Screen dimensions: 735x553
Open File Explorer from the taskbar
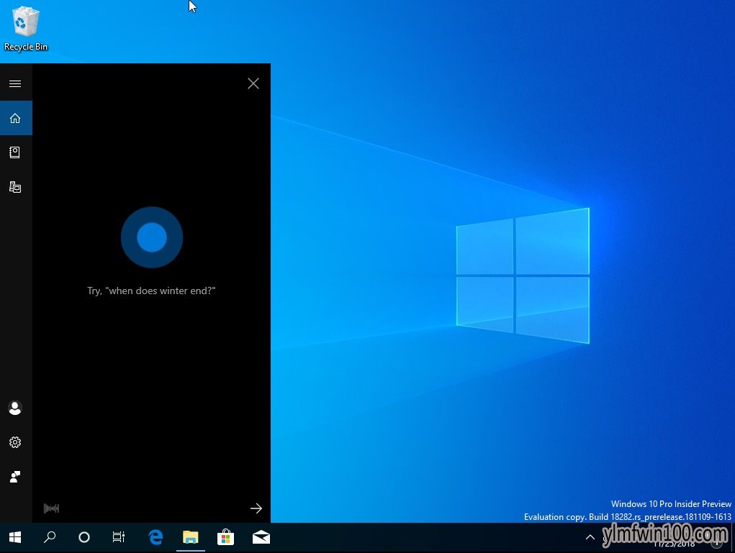click(x=190, y=537)
